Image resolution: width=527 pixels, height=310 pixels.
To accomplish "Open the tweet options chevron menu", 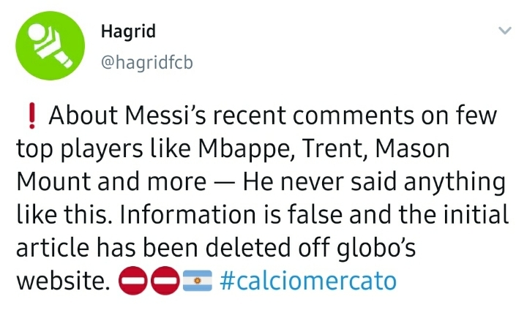I will 505,32.
